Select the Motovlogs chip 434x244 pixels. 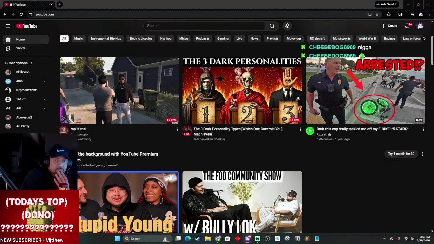(x=294, y=39)
